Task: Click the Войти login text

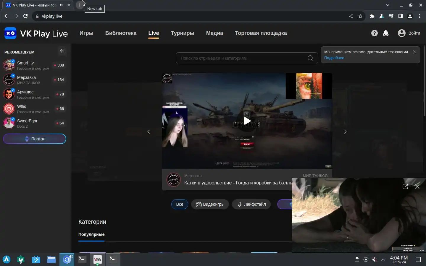Action: [414, 33]
